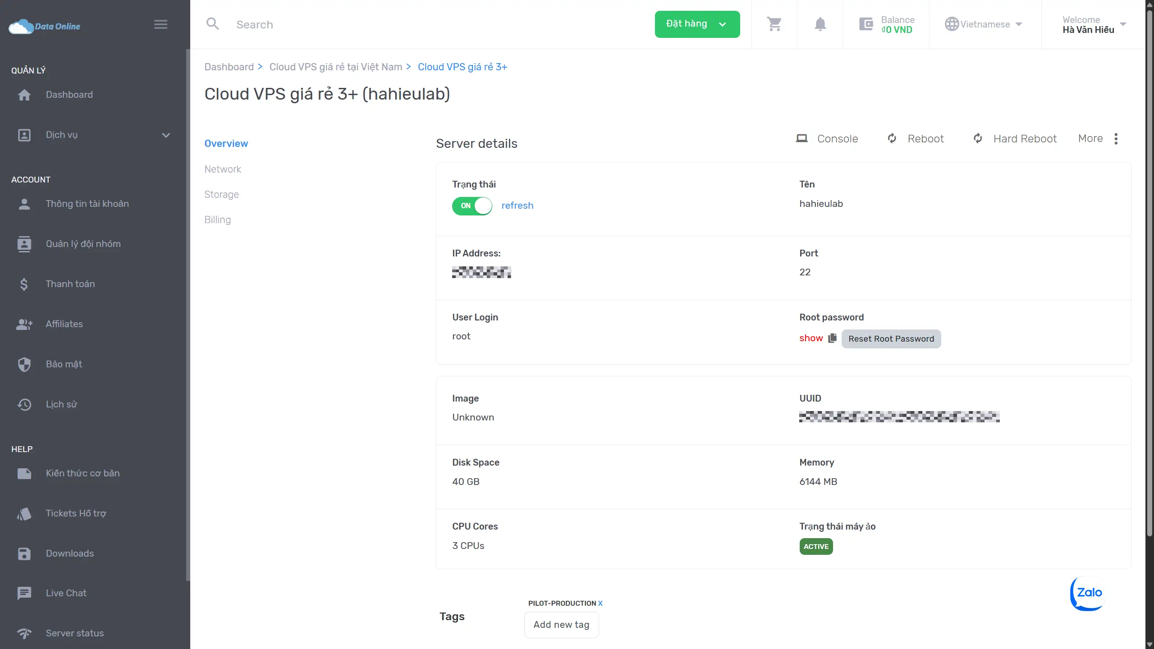Copy root password using clipboard icon
The width and height of the screenshot is (1154, 649).
tap(832, 338)
